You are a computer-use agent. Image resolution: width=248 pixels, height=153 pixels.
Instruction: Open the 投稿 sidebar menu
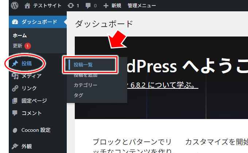click(27, 64)
